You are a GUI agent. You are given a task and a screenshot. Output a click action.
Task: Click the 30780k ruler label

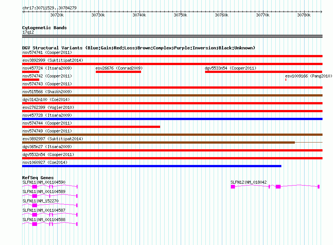(304, 15)
